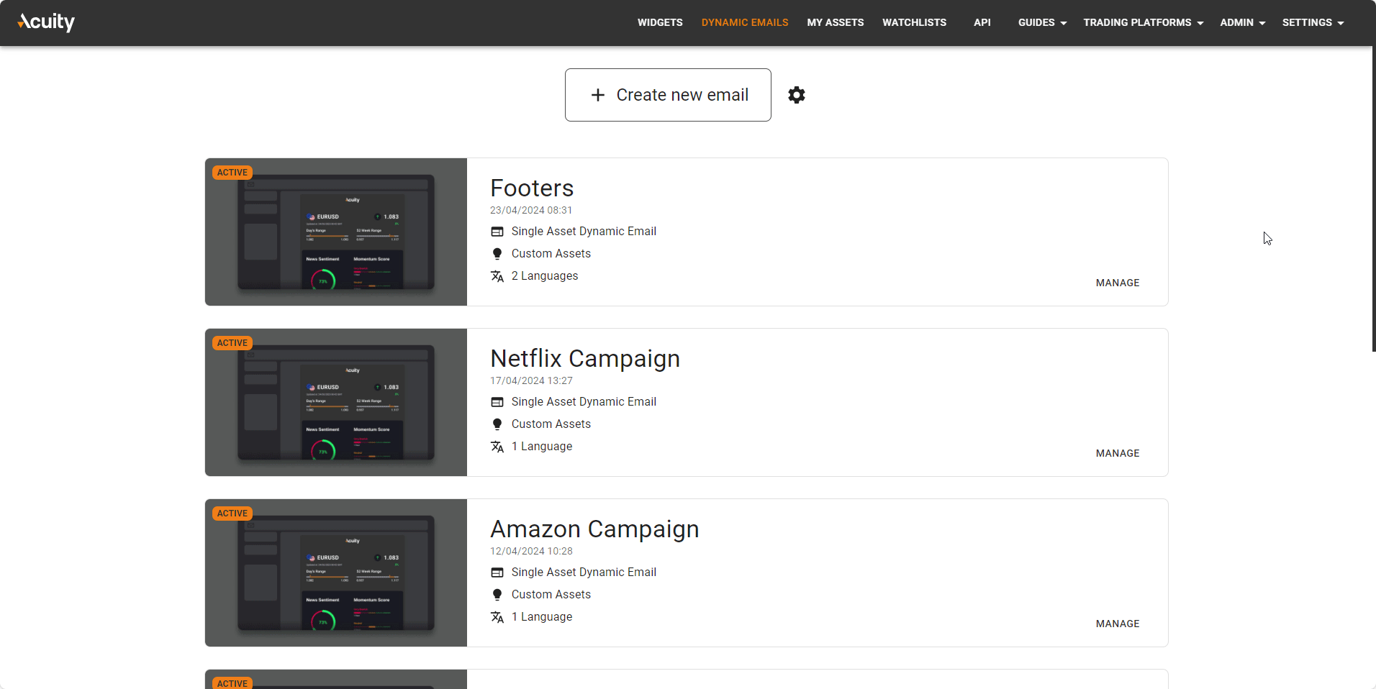This screenshot has height=689, width=1376.
Task: Click the ACTIVE badge on Footers
Action: (x=232, y=173)
